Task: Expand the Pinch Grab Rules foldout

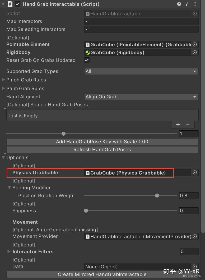Action: tap(3, 80)
